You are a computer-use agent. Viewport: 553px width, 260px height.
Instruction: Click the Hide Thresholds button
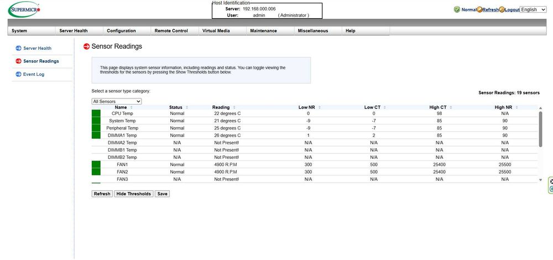(x=134, y=194)
